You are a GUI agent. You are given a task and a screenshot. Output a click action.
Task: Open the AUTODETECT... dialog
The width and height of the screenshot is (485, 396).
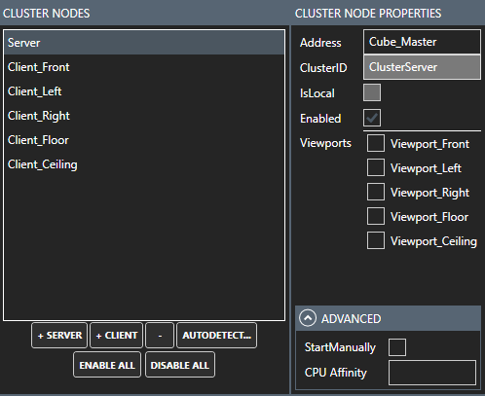click(216, 336)
